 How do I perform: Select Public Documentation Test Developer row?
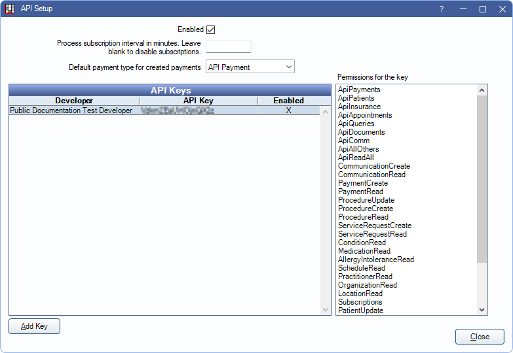[x=71, y=111]
